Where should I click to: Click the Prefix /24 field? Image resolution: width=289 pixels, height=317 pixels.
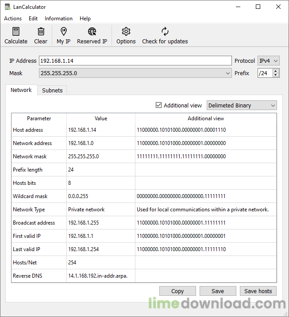point(265,73)
